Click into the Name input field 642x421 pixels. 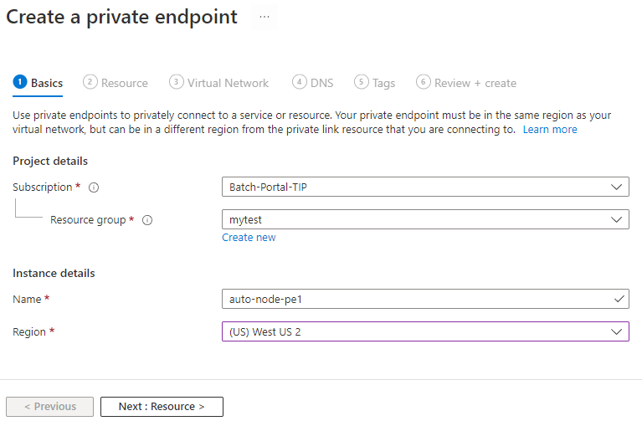point(419,299)
